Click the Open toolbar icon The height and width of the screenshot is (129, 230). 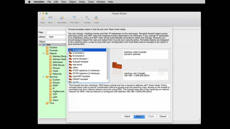pos(43,18)
